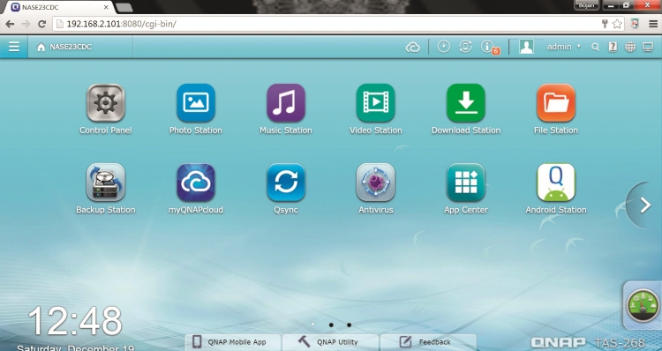The height and width of the screenshot is (351, 662).
Task: Open the help question mark icon
Action: tap(613, 47)
